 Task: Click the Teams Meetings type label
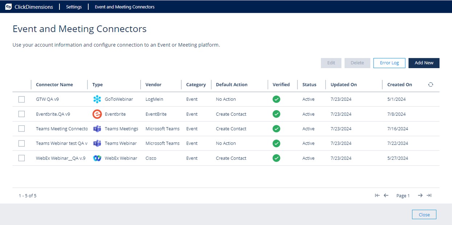pyautogui.click(x=122, y=129)
